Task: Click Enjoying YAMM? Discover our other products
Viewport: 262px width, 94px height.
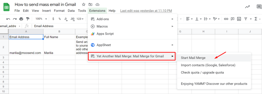Action: pyautogui.click(x=214, y=84)
